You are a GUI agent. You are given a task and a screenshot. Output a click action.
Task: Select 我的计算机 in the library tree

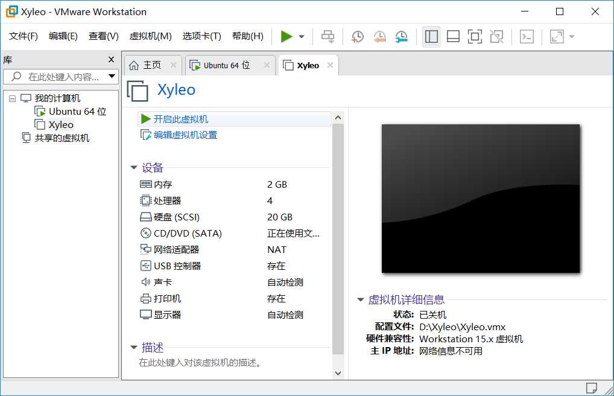click(57, 98)
